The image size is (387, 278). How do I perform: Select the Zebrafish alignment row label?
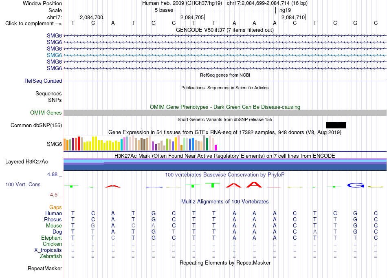coord(51,256)
